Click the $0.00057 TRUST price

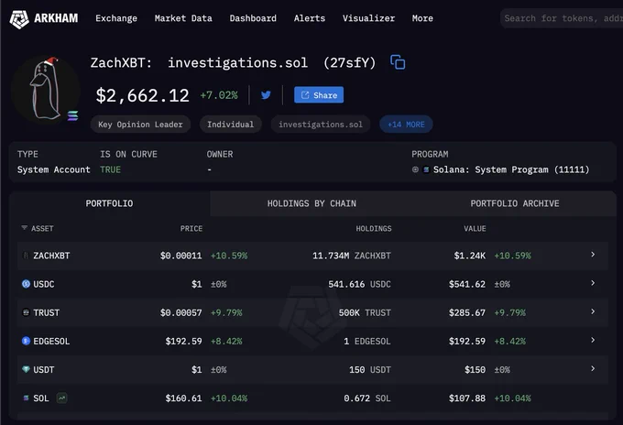pos(180,312)
